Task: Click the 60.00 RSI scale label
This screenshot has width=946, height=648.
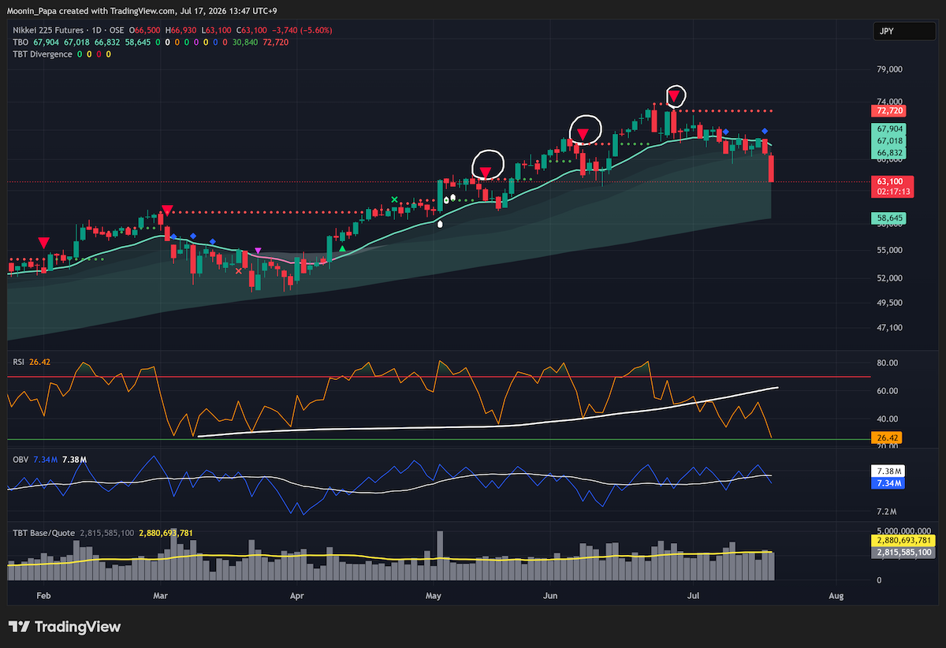Action: point(888,391)
